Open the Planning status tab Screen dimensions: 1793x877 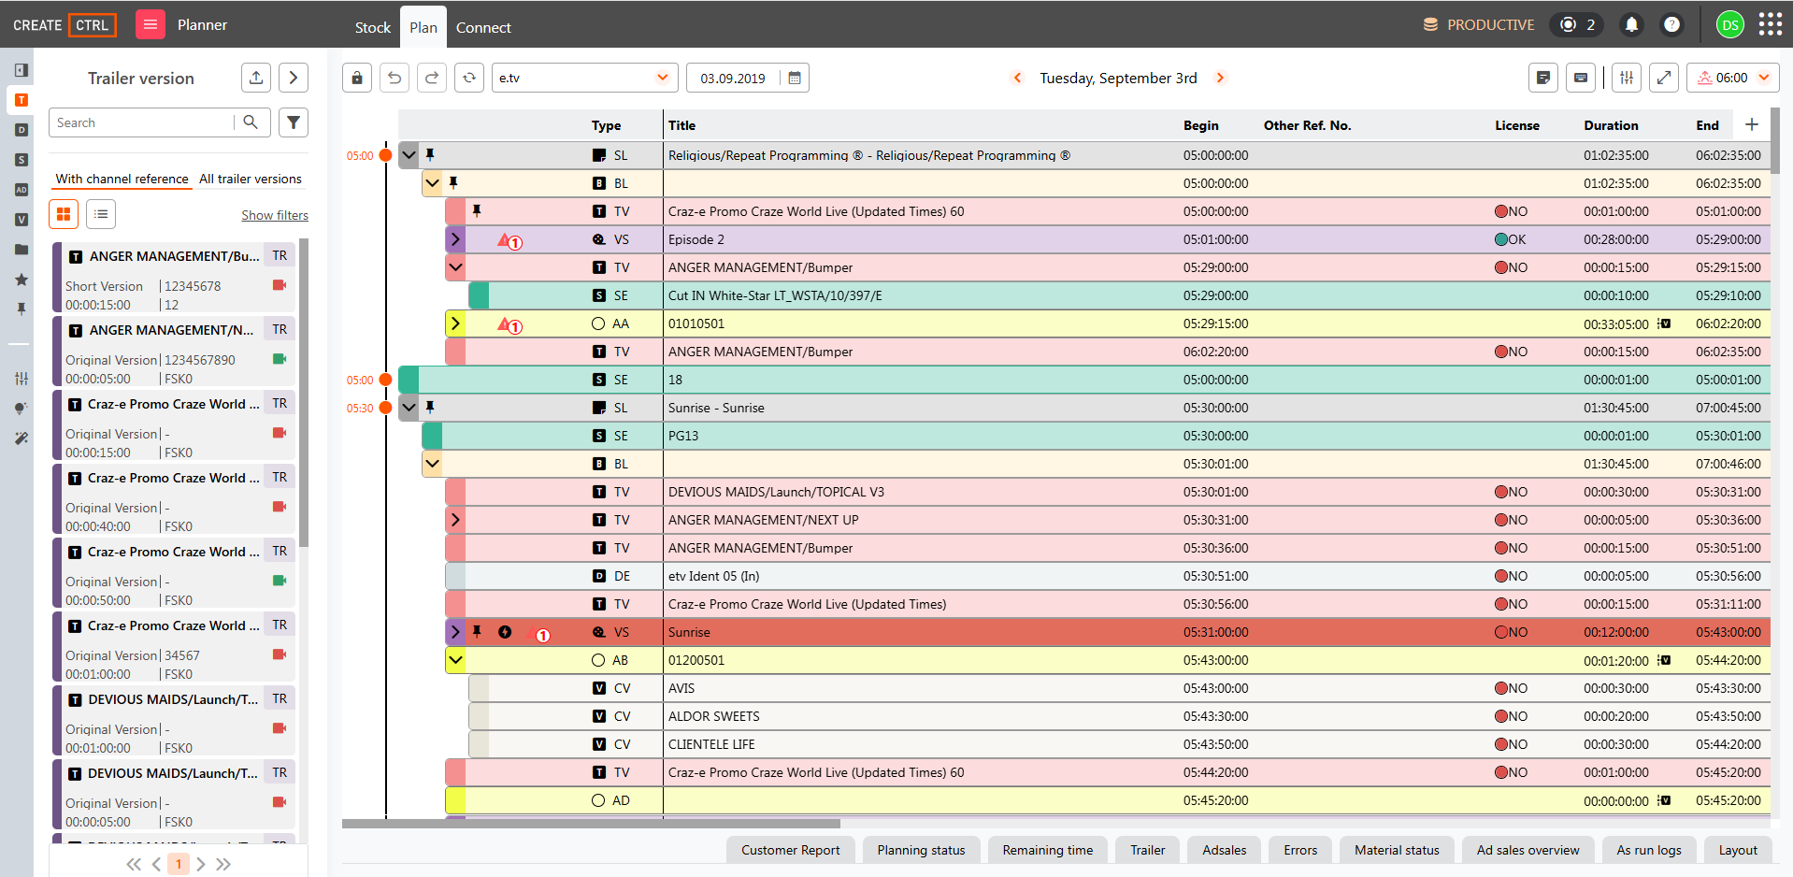coord(921,850)
